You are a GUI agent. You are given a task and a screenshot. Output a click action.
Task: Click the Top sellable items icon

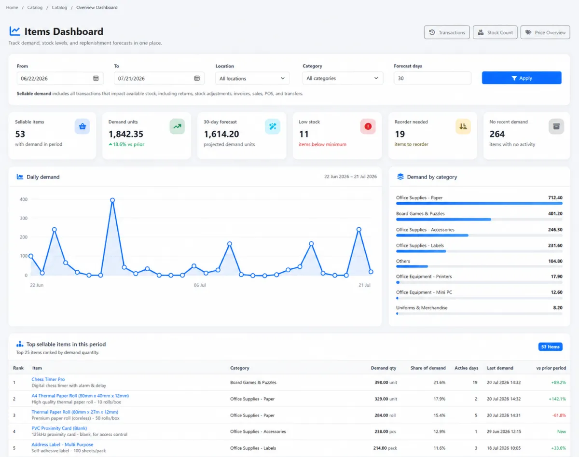click(20, 344)
